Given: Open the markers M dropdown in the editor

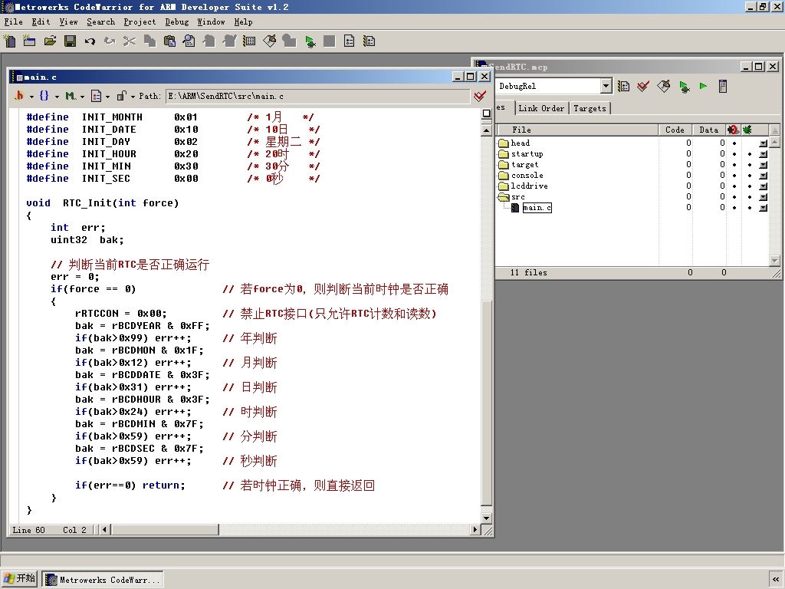Looking at the screenshot, I should (x=75, y=96).
